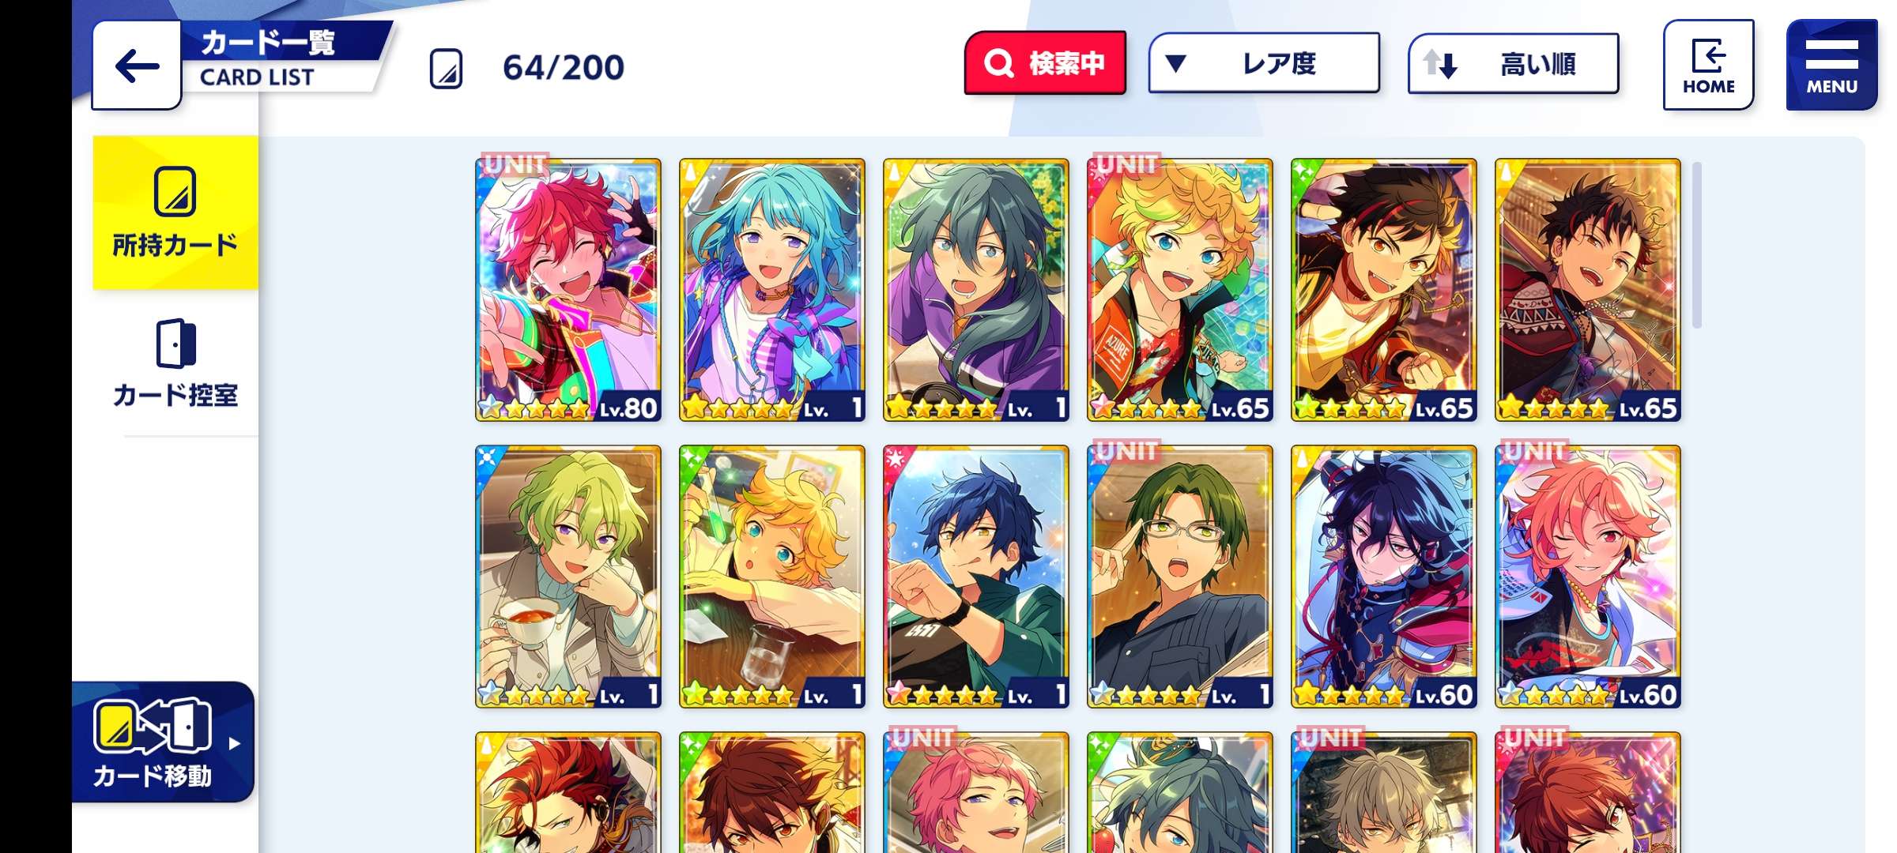
Task: Select the teal-haired Lv.1 card in top row
Action: click(x=771, y=290)
